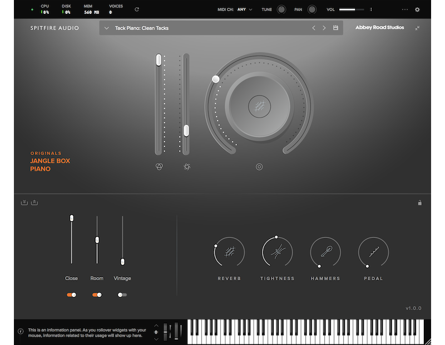The width and height of the screenshot is (445, 345).
Task: Toggle the lock icon in the lower panel
Action: point(420,202)
